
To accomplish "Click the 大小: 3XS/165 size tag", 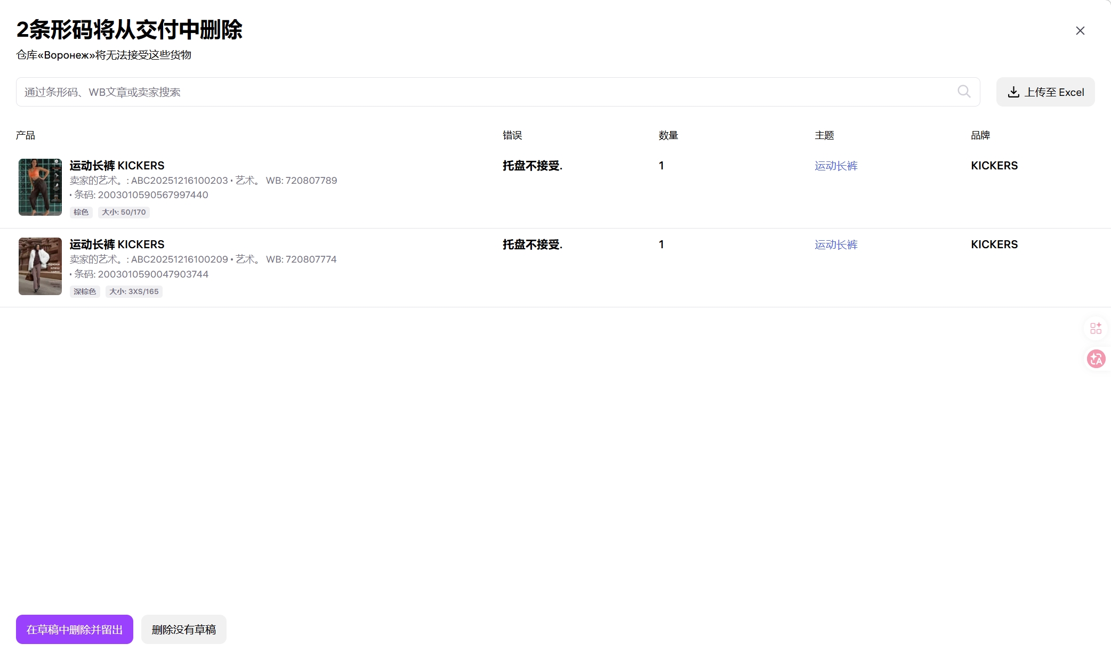I will tap(134, 291).
